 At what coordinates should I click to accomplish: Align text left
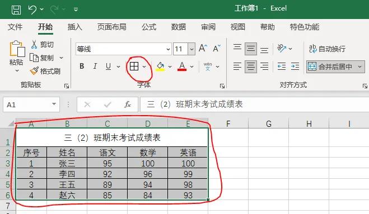(x=237, y=66)
